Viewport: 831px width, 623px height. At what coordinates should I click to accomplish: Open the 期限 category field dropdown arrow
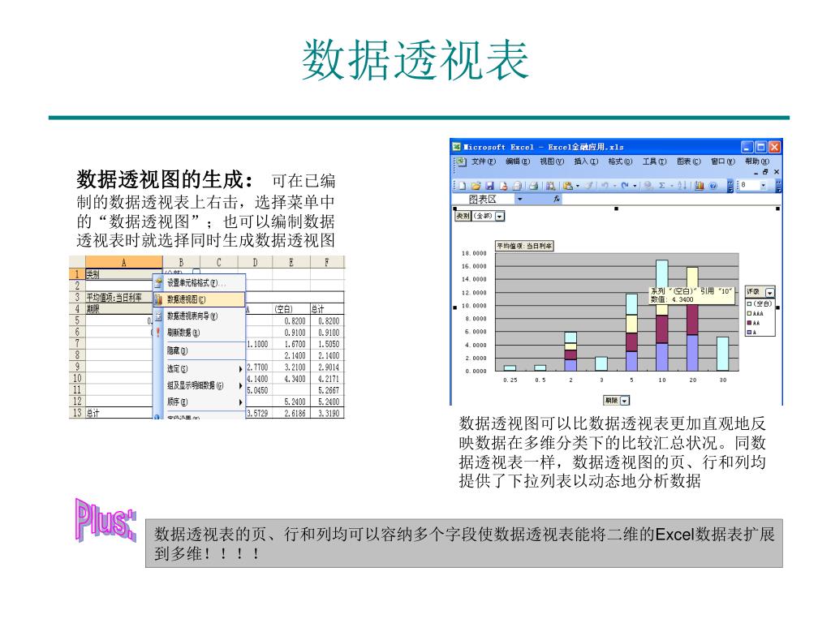click(x=624, y=401)
